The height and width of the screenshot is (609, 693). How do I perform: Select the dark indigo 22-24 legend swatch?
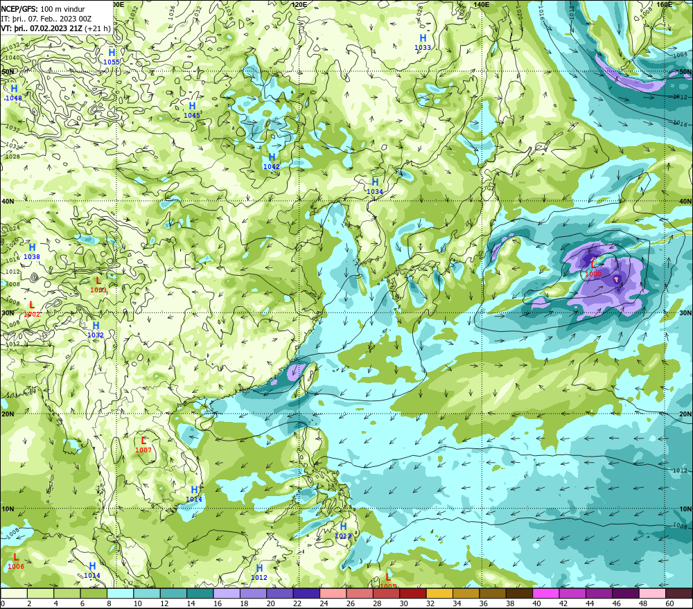pos(307,593)
